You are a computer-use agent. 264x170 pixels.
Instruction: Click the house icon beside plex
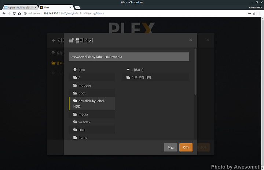(75, 69)
